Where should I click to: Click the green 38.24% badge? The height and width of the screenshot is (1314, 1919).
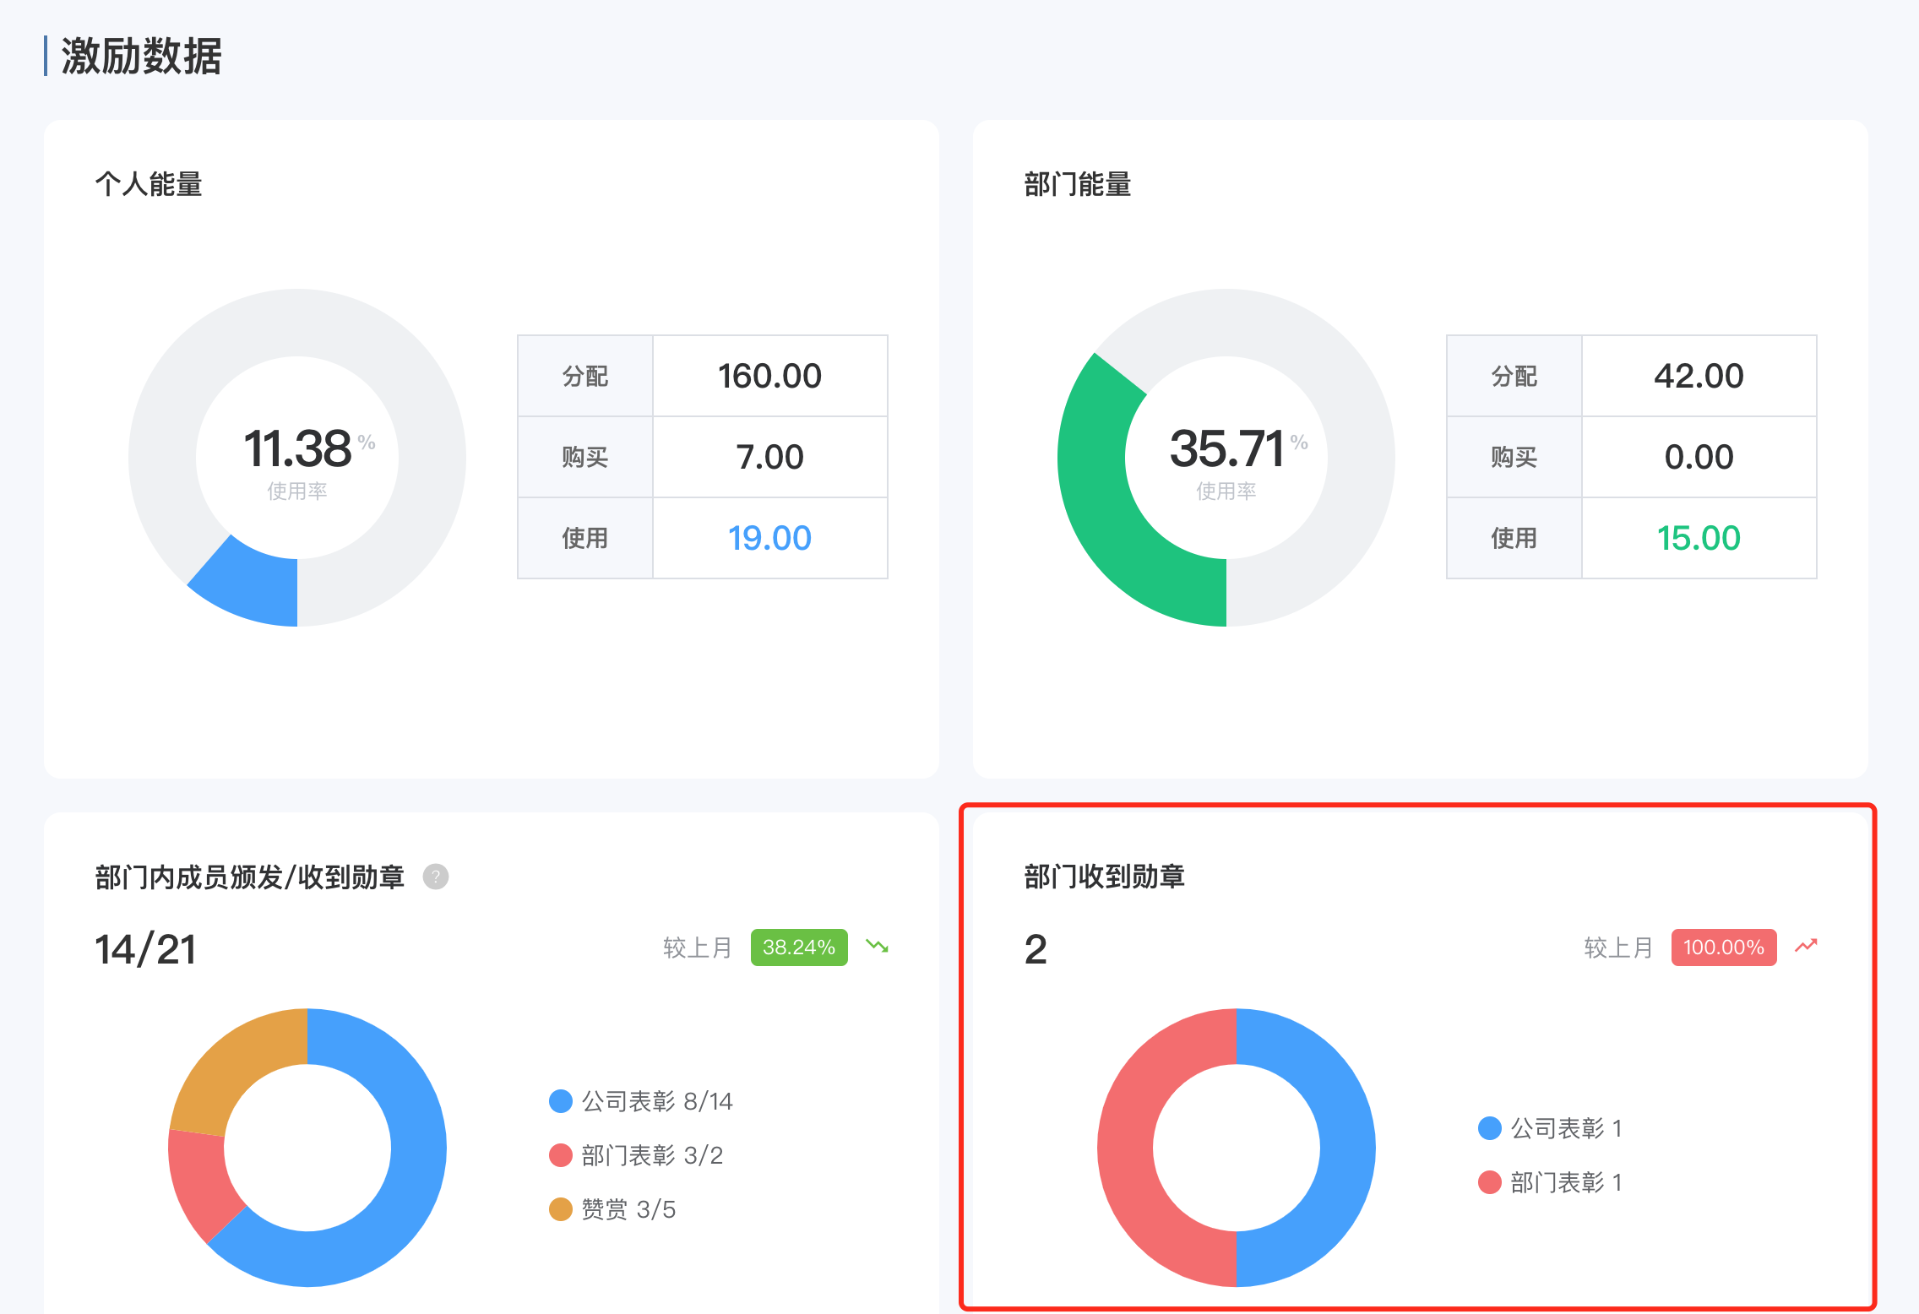[x=798, y=947]
